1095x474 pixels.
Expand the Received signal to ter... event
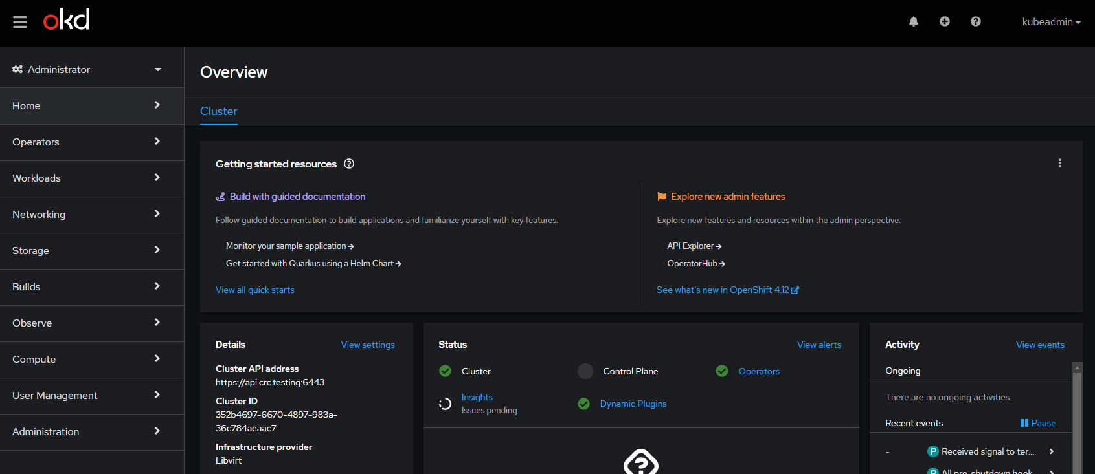pyautogui.click(x=1052, y=451)
